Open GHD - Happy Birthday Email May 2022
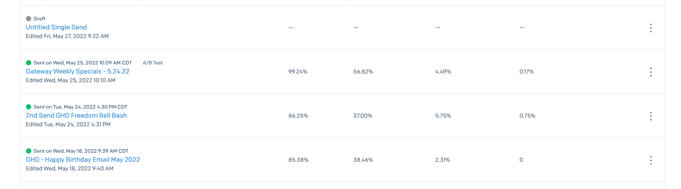 (x=83, y=160)
